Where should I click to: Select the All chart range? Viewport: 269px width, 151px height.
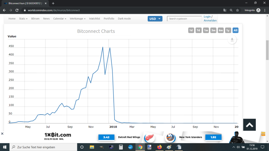point(236,30)
